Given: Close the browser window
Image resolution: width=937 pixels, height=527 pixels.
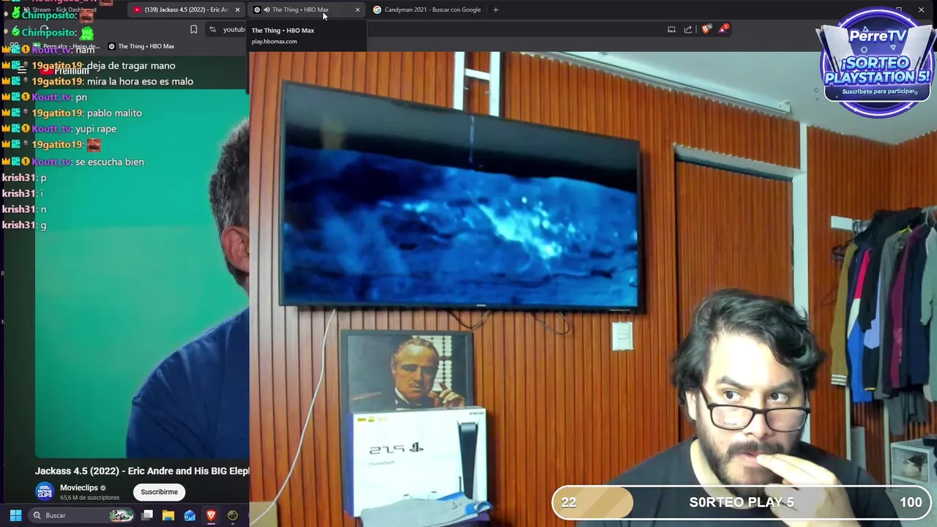Looking at the screenshot, I should click(x=921, y=10).
